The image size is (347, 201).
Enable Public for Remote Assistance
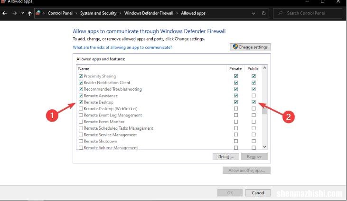tap(253, 96)
